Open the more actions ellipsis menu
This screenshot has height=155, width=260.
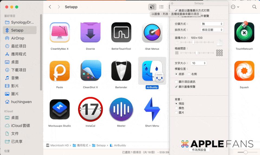[x=235, y=7]
